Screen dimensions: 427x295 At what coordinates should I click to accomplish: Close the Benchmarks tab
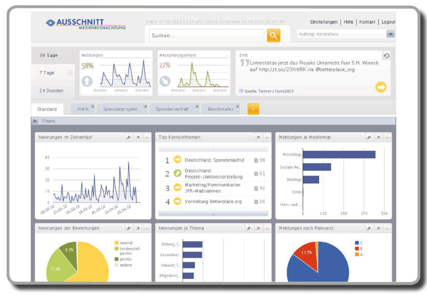pyautogui.click(x=237, y=106)
